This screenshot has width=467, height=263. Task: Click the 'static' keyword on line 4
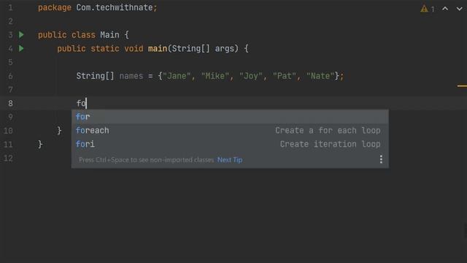coord(105,48)
